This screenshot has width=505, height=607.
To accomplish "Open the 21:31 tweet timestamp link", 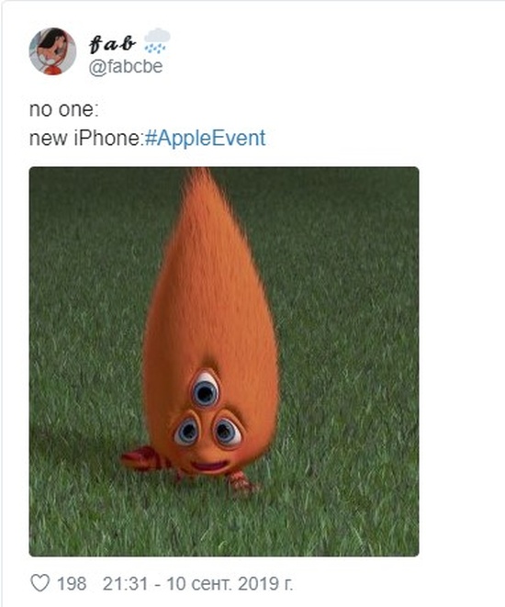I will [x=126, y=584].
